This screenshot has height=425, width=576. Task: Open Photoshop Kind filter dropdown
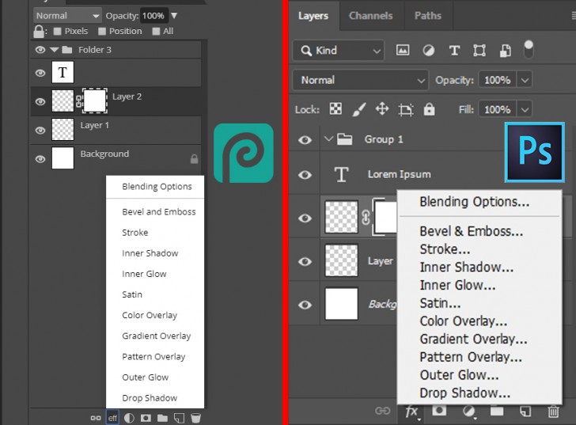(x=339, y=51)
